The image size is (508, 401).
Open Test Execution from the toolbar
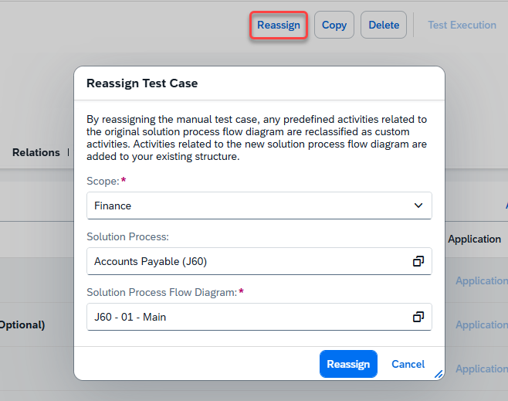click(462, 25)
